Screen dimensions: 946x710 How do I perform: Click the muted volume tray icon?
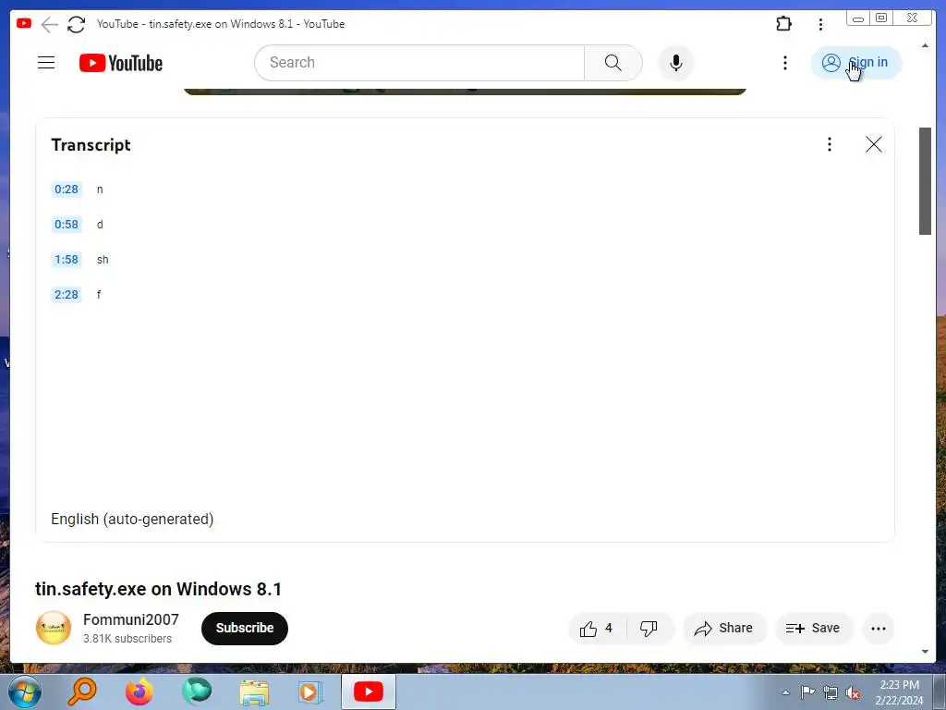point(853,692)
